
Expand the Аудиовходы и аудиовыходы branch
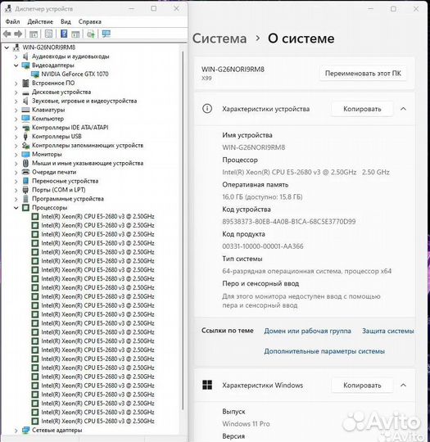point(16,56)
